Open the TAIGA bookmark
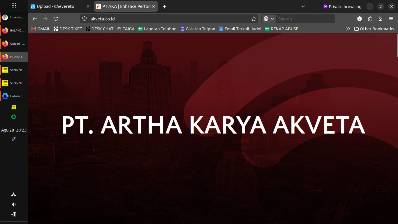Screen dimensions: 398x224 tap(126, 29)
